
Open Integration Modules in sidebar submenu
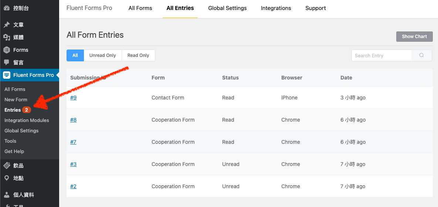tap(27, 120)
